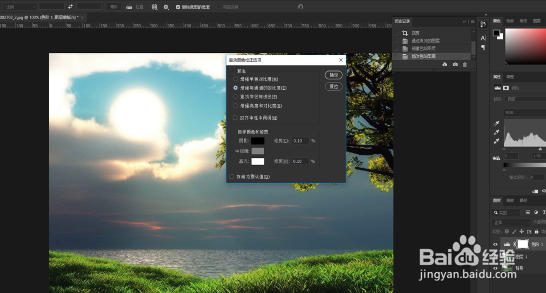Delete current history state trash icon
Screen dimensions: 546x293
[x=465, y=65]
